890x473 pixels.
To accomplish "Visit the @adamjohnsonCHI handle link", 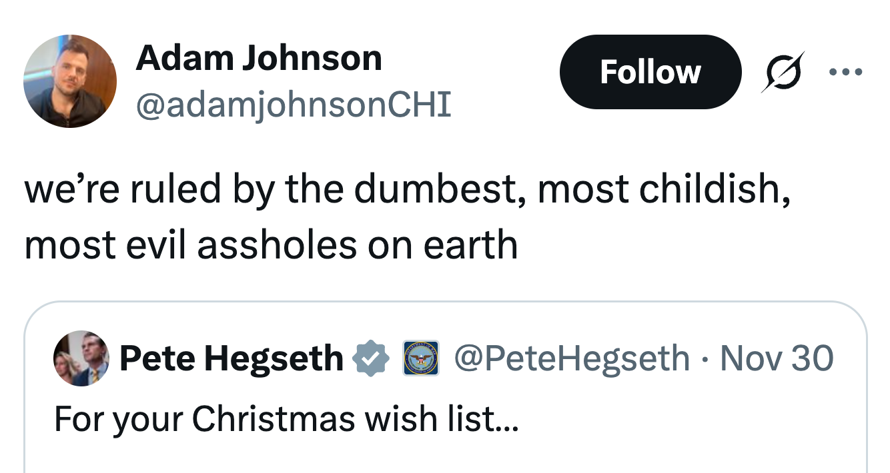I will [294, 104].
